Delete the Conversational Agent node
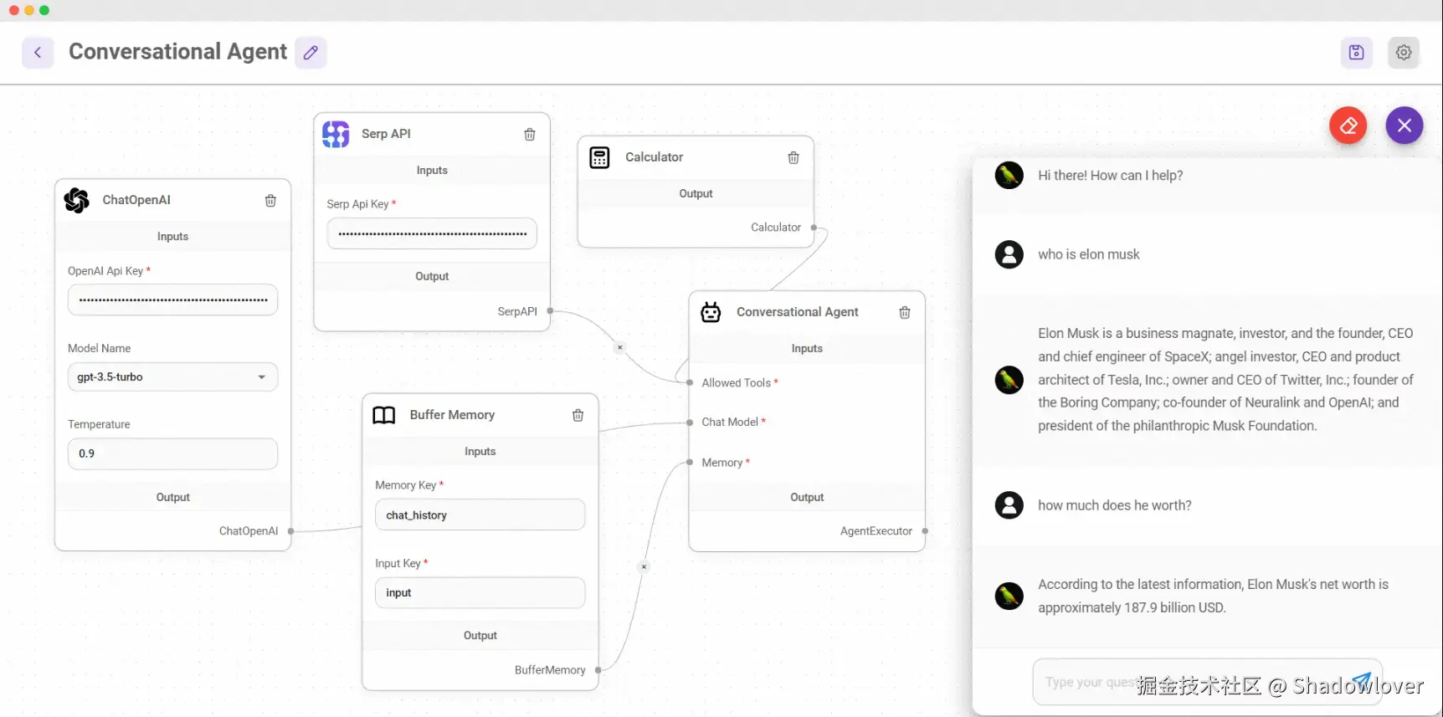The image size is (1443, 717). [905, 312]
